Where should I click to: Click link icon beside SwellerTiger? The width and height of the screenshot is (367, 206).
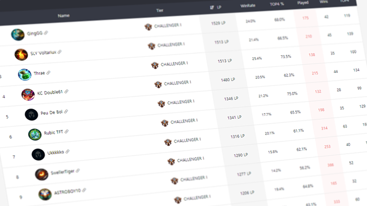pos(78,171)
